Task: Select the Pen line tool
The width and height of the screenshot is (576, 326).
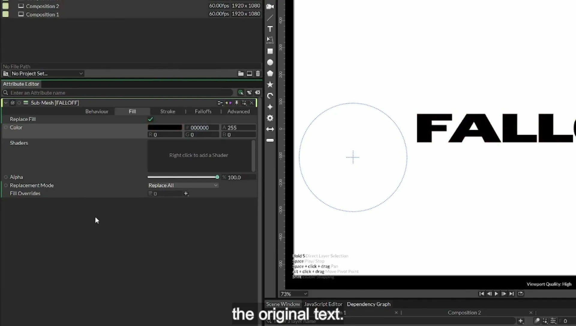Action: tap(270, 18)
